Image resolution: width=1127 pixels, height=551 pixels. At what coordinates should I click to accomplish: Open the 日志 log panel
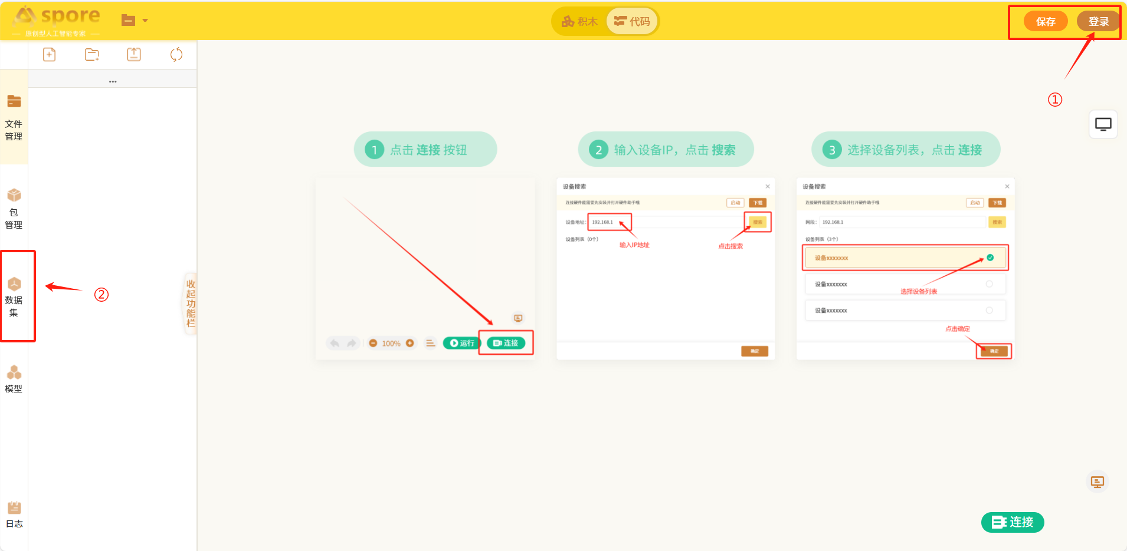coord(14,514)
